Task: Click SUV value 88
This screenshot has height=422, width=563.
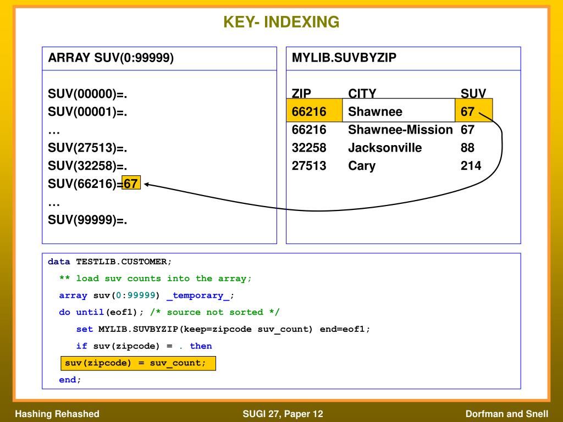Action: point(467,147)
